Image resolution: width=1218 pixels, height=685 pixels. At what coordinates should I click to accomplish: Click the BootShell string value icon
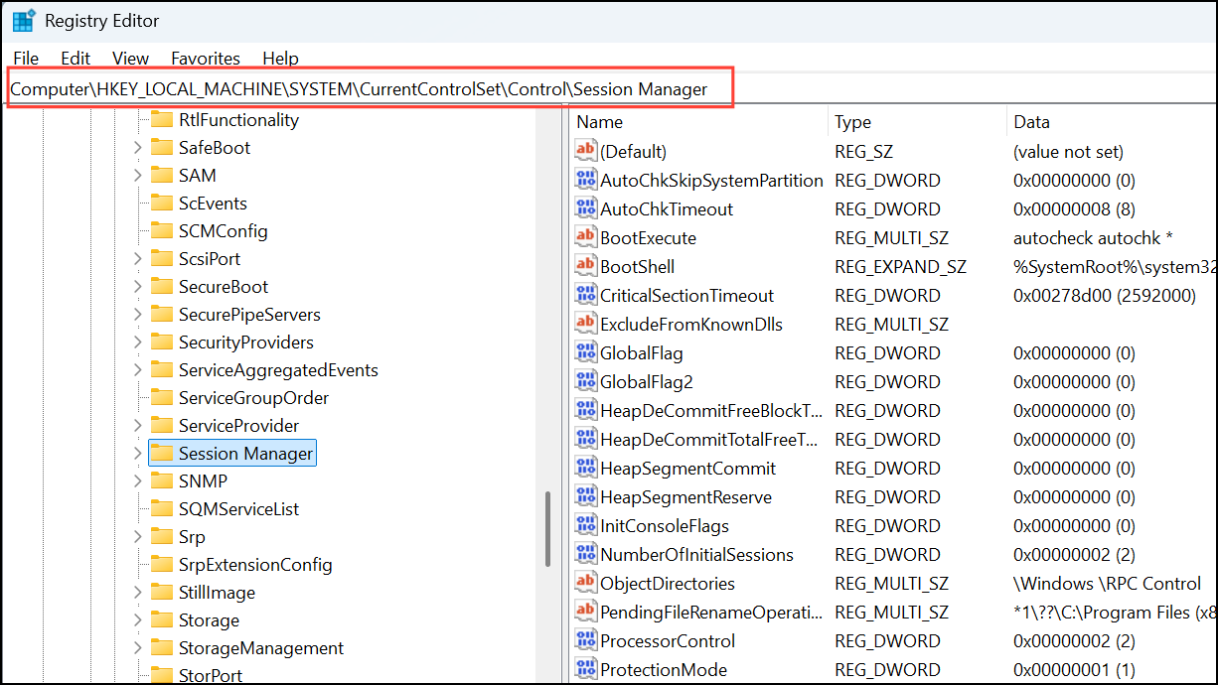(x=585, y=266)
